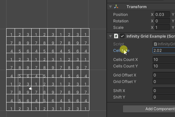Click the Grid Offset X field

point(164,75)
